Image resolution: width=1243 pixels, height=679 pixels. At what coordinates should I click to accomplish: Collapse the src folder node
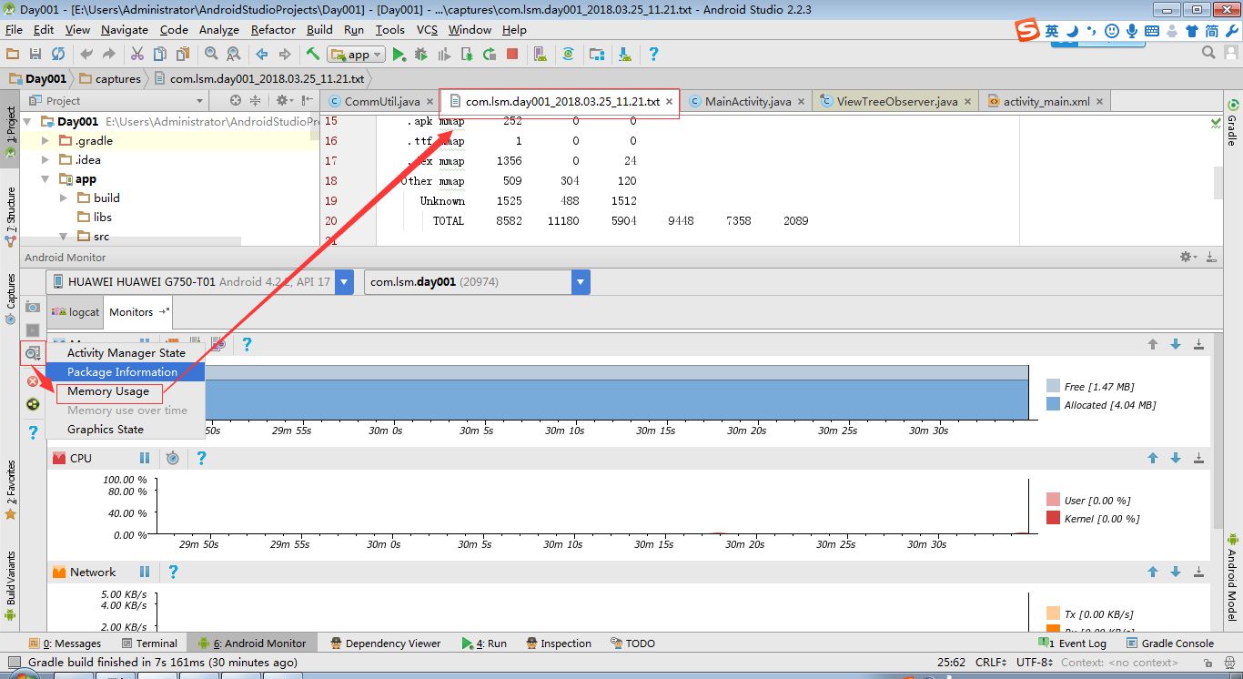click(x=64, y=237)
